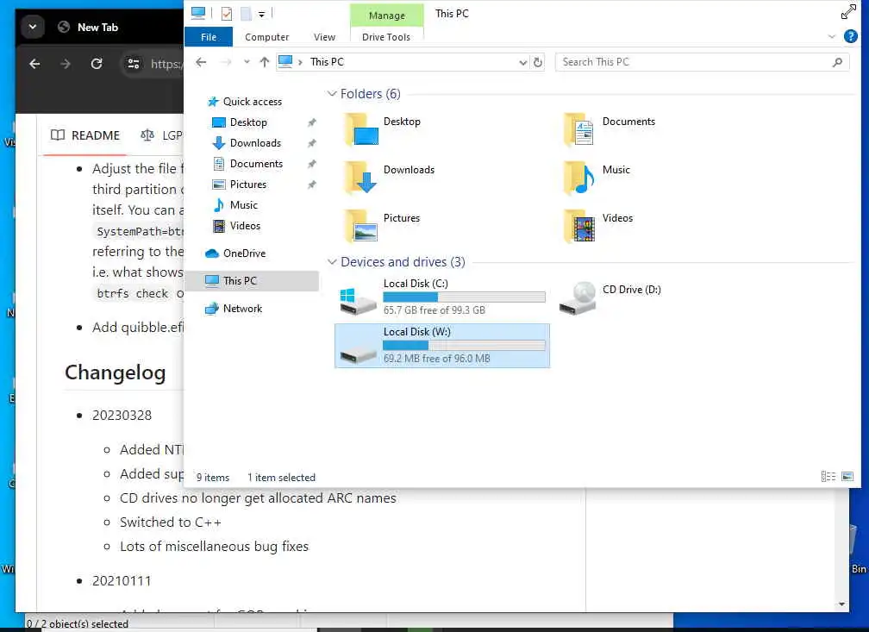The width and height of the screenshot is (869, 632).
Task: Select the Downloads folder icon
Action: [x=361, y=178]
